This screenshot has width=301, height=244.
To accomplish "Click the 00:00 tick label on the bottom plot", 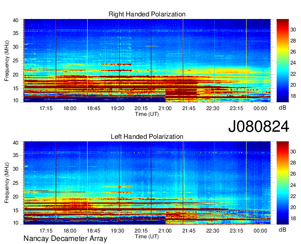I will click(260, 231).
